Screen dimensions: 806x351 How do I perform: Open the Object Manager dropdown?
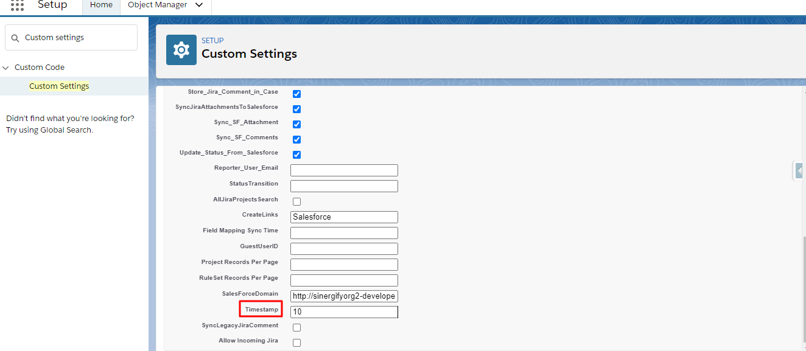(198, 4)
